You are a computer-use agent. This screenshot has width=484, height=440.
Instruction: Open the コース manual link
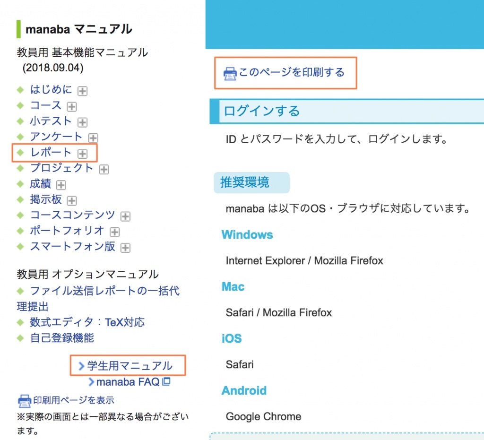click(46, 105)
